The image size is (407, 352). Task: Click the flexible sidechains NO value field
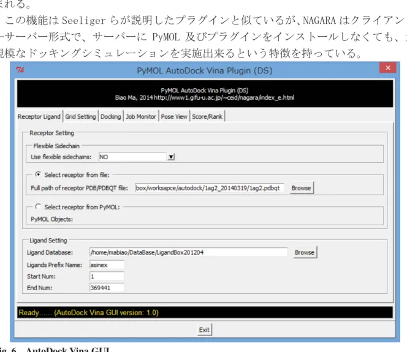point(132,157)
